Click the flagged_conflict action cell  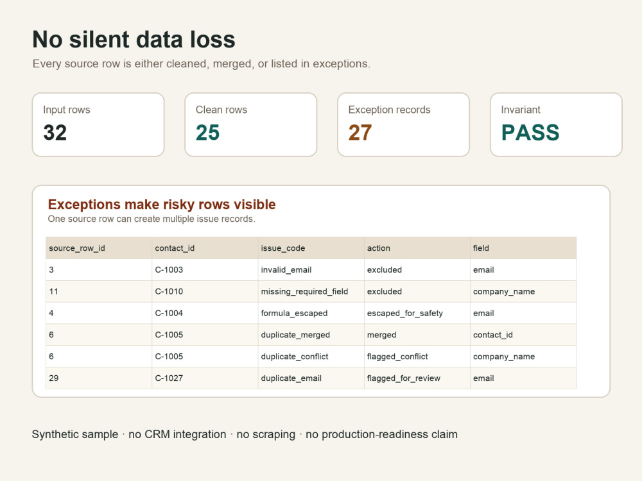point(417,357)
